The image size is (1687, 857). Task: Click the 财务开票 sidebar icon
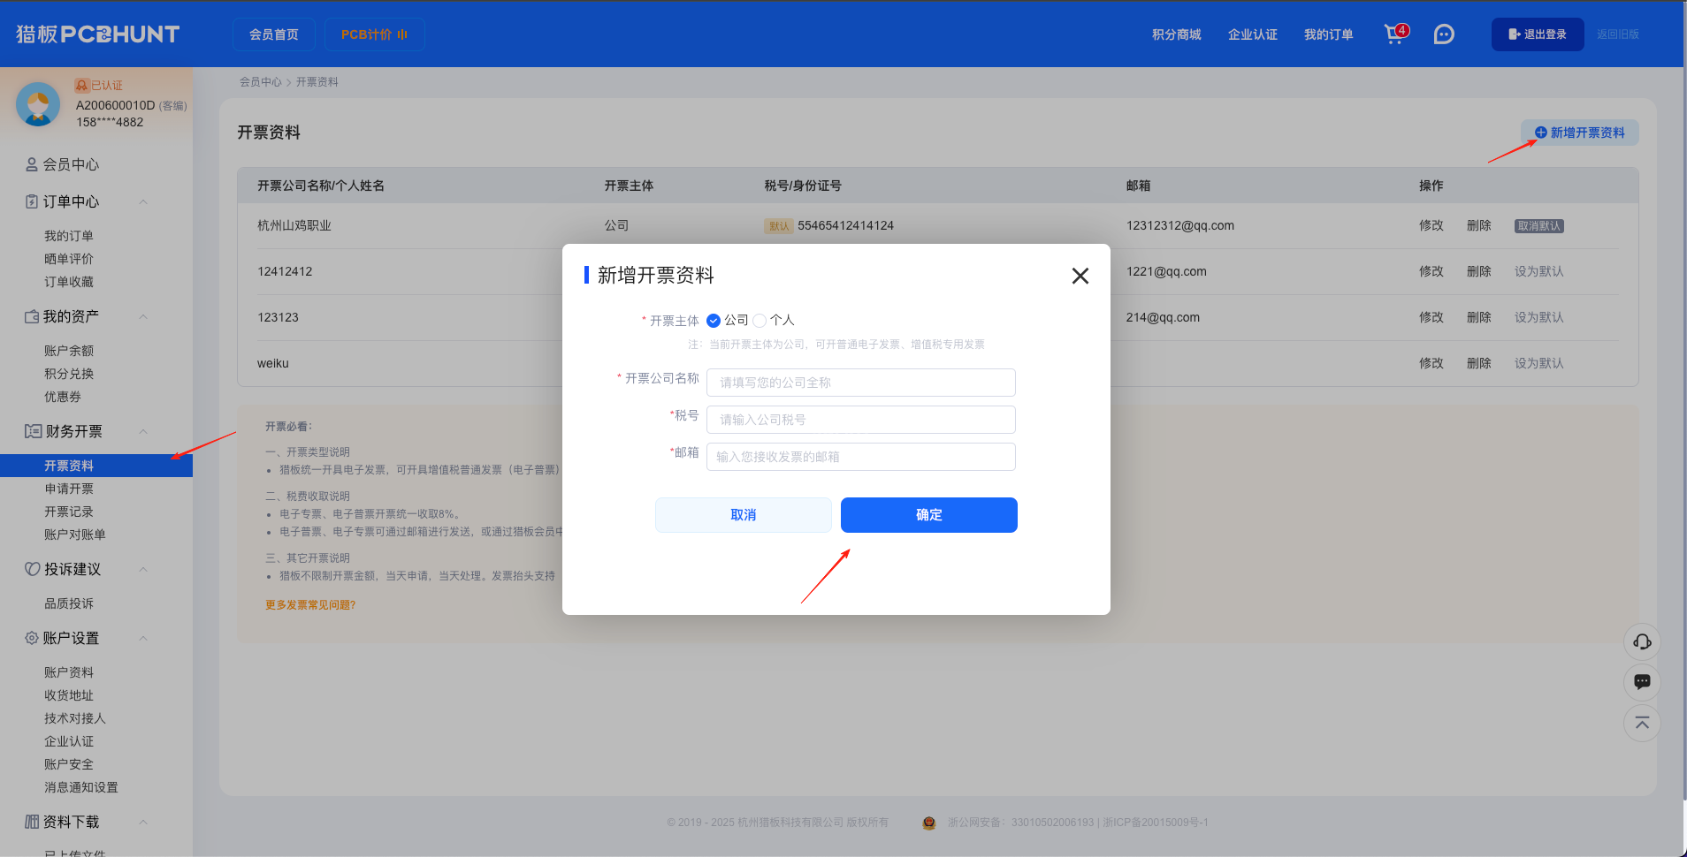[x=32, y=431]
